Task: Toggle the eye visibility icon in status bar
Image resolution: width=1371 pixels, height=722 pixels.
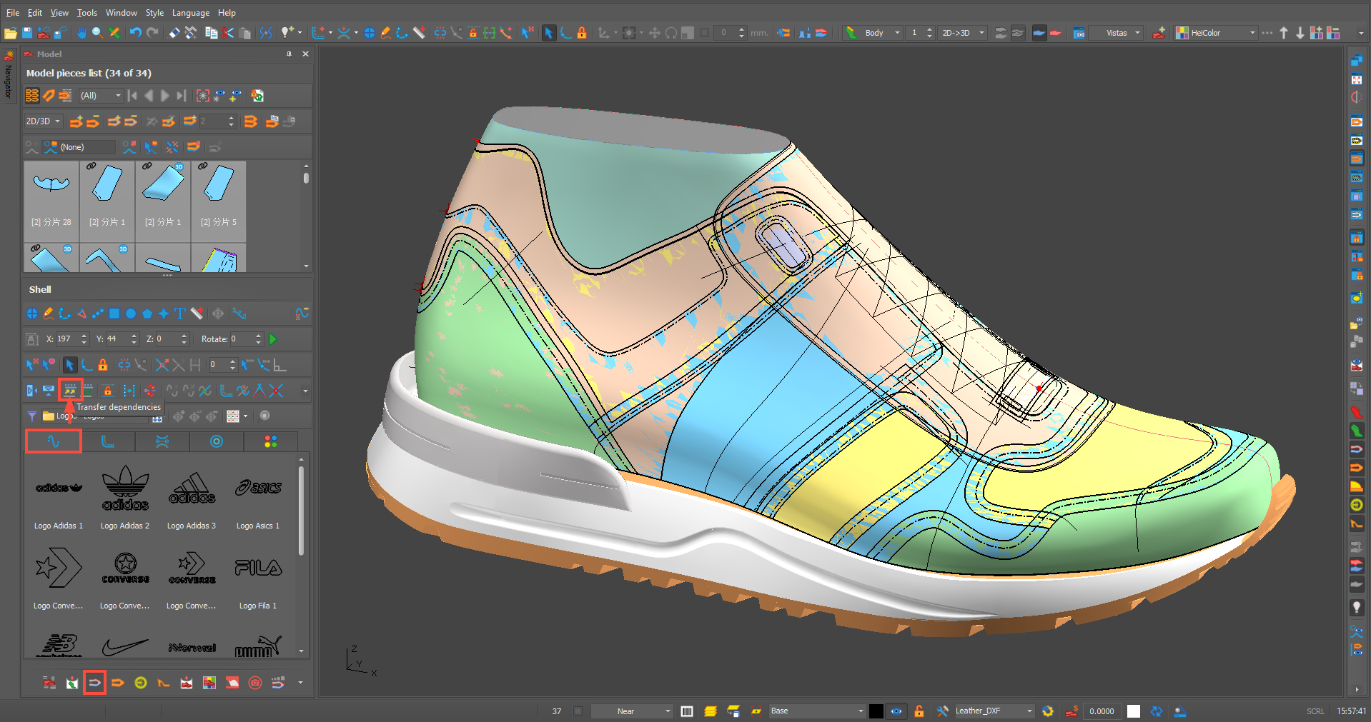Action: tap(896, 711)
